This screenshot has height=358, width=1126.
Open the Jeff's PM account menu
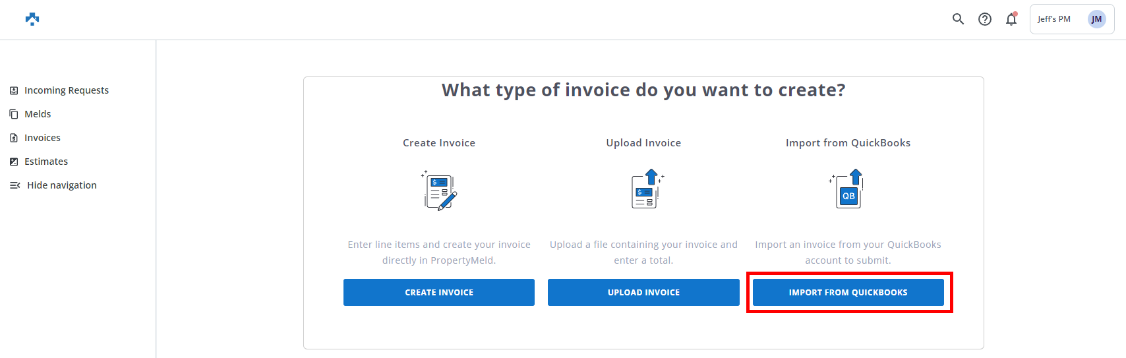point(1053,19)
